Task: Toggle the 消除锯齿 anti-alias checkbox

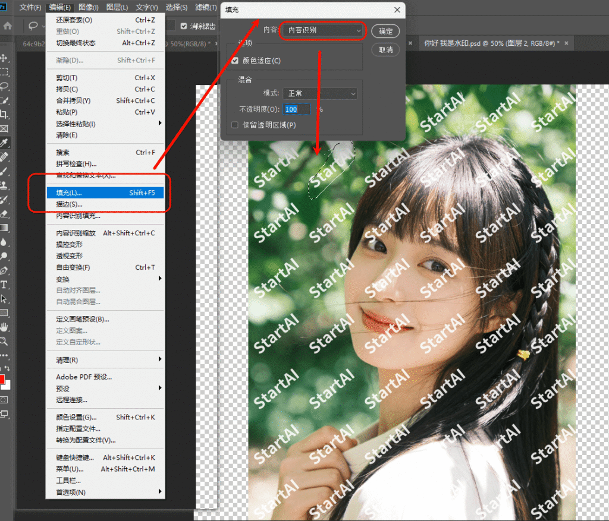Action: click(x=184, y=26)
